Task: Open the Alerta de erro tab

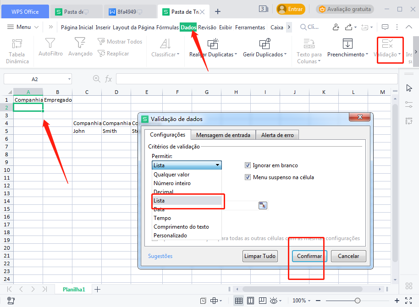Action: [x=278, y=135]
